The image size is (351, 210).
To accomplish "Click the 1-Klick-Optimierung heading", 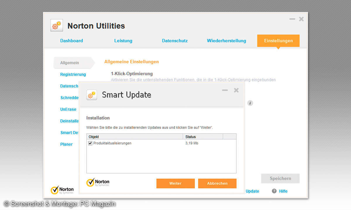I will click(132, 74).
